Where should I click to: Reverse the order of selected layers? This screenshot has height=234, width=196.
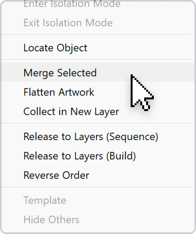(x=98, y=175)
